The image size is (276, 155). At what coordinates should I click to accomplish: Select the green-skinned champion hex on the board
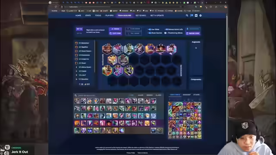click(129, 49)
